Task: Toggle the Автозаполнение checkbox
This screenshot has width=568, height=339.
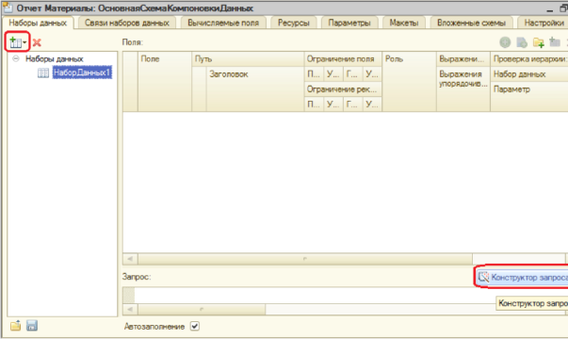Action: (x=195, y=326)
